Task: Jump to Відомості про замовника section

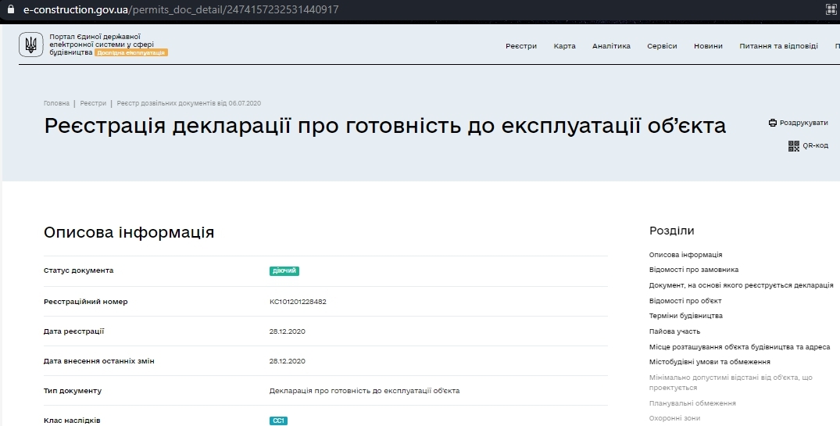Action: click(694, 270)
